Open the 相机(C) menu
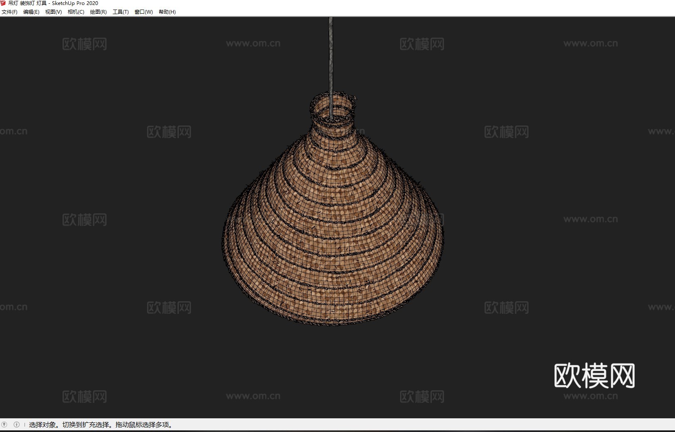The width and height of the screenshot is (675, 432). [76, 12]
